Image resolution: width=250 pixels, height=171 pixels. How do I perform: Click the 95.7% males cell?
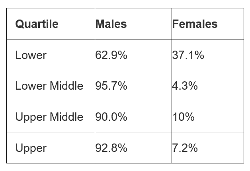coord(111,86)
